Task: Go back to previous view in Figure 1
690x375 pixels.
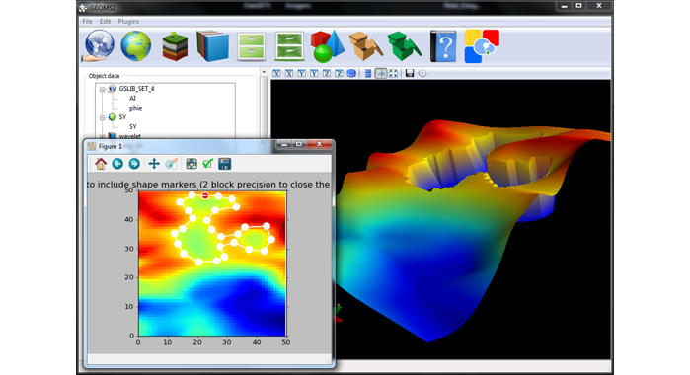Action: pyautogui.click(x=117, y=164)
